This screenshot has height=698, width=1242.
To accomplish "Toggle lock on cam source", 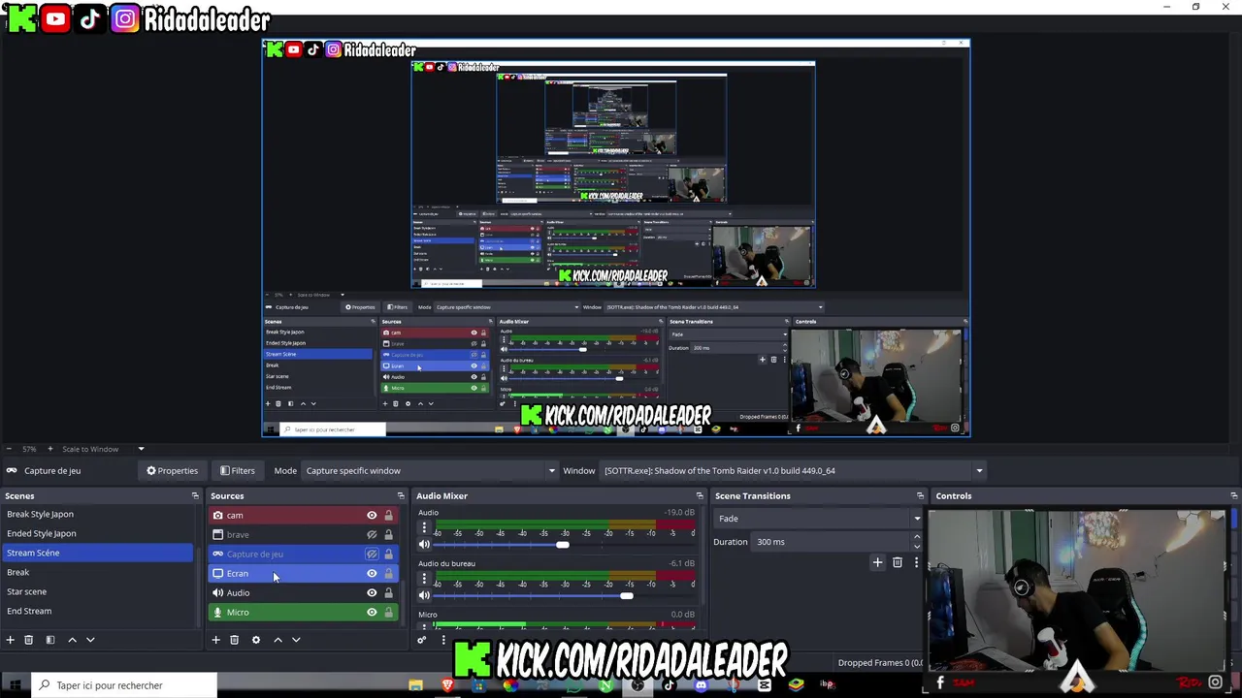I will pos(389,516).
